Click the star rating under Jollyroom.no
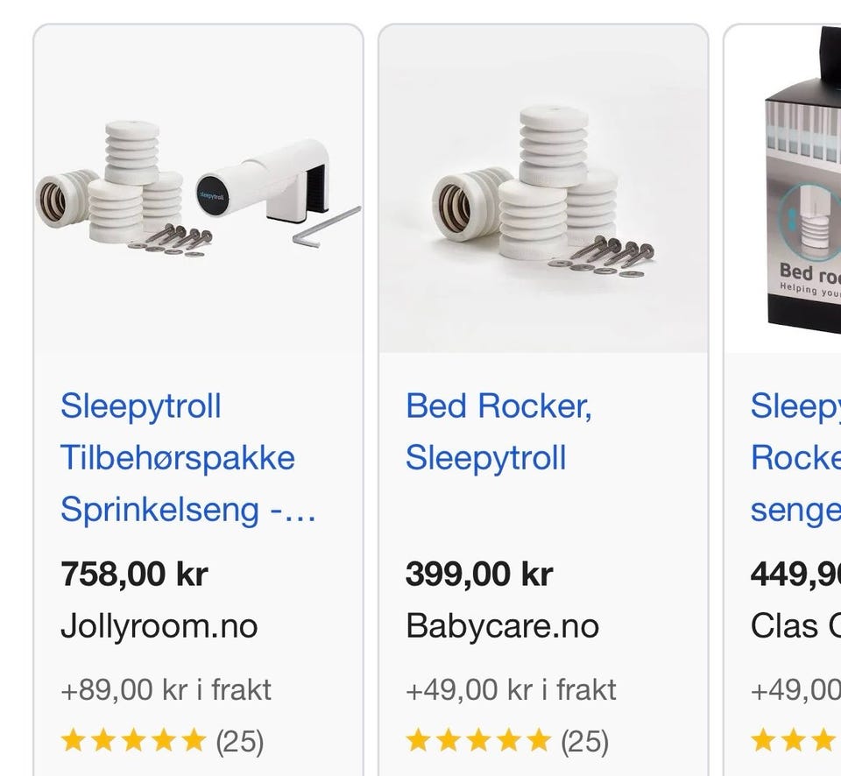The image size is (841, 776). pos(133,742)
